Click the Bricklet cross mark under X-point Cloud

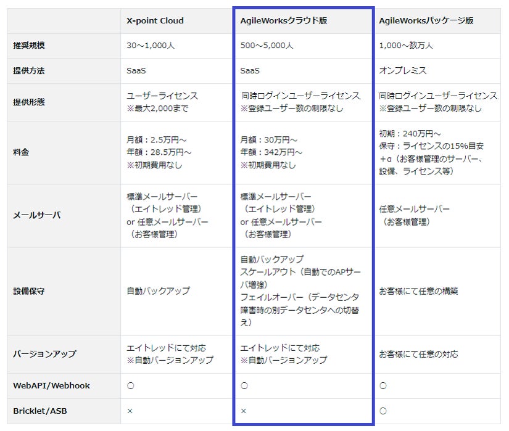130,411
